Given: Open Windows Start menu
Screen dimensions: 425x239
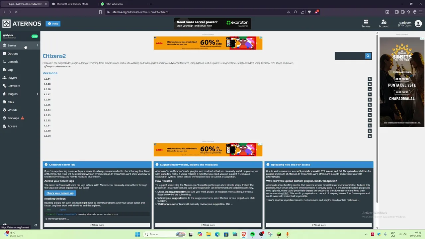Looking at the screenshot, I should point(137,234).
